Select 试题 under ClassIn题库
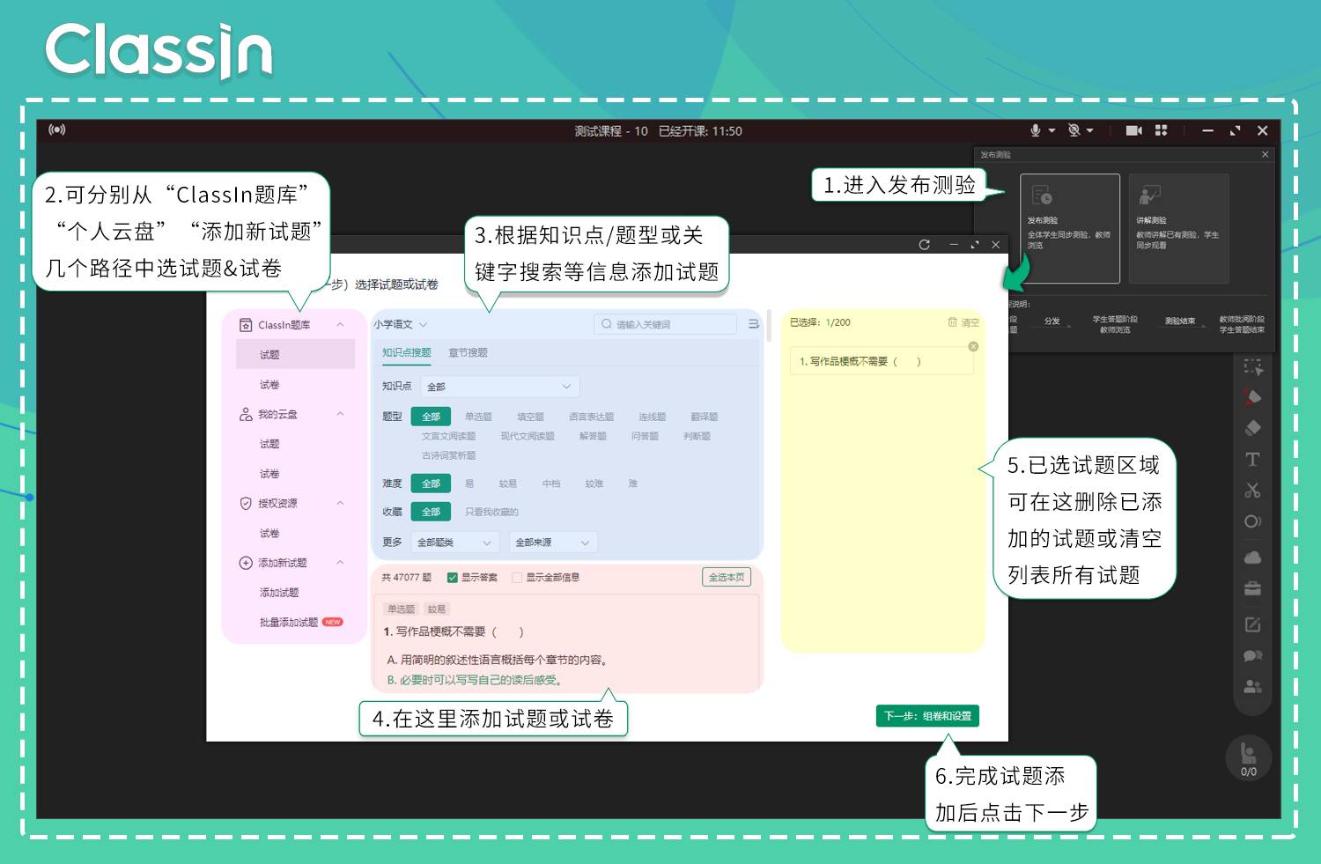Viewport: 1321px width, 864px height. click(x=295, y=355)
